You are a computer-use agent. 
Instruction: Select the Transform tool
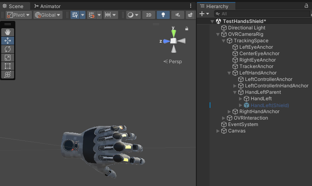8,74
